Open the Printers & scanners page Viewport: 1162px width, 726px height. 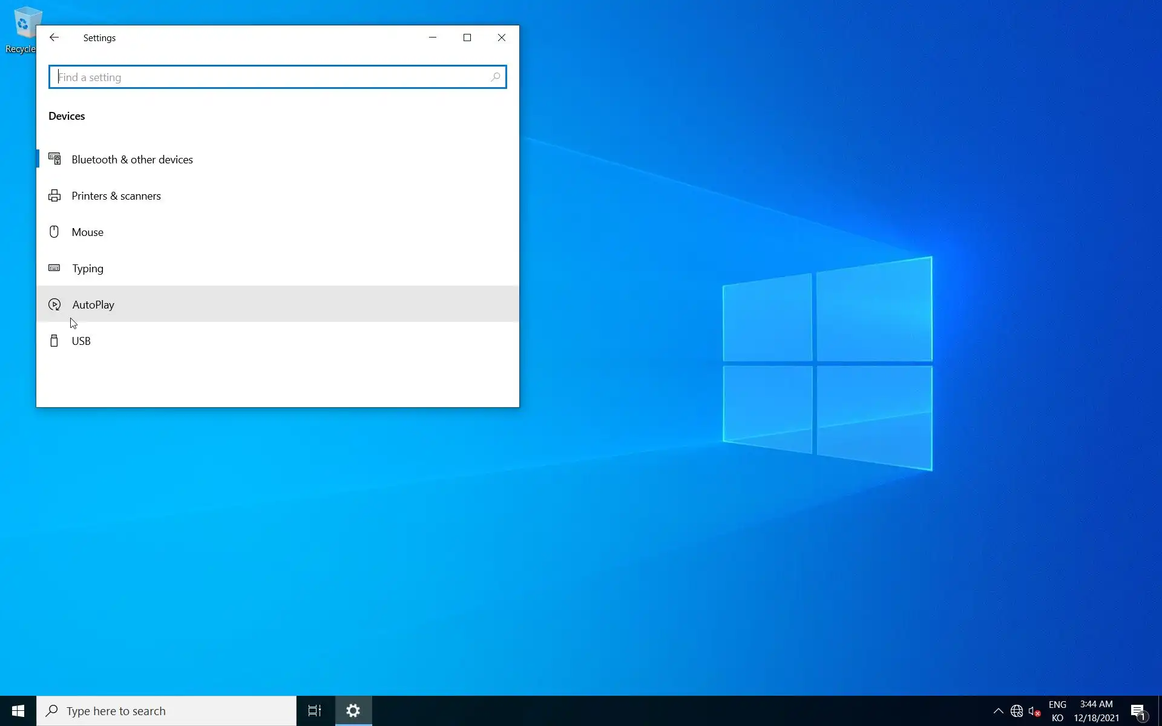[116, 196]
